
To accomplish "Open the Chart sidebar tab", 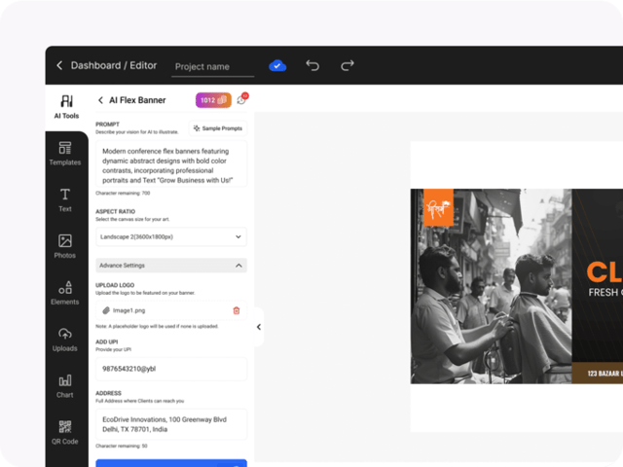I will (65, 386).
